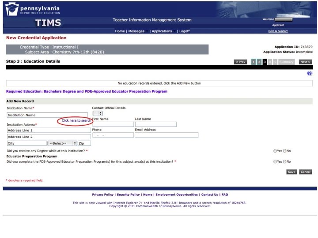318x238 pixels.
Task: Open the Summary step
Action: 286,62
